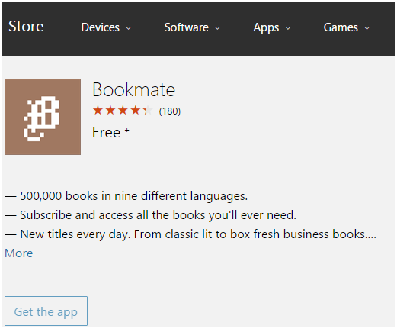The image size is (397, 329).
Task: Click the third rating star
Action: click(x=123, y=111)
